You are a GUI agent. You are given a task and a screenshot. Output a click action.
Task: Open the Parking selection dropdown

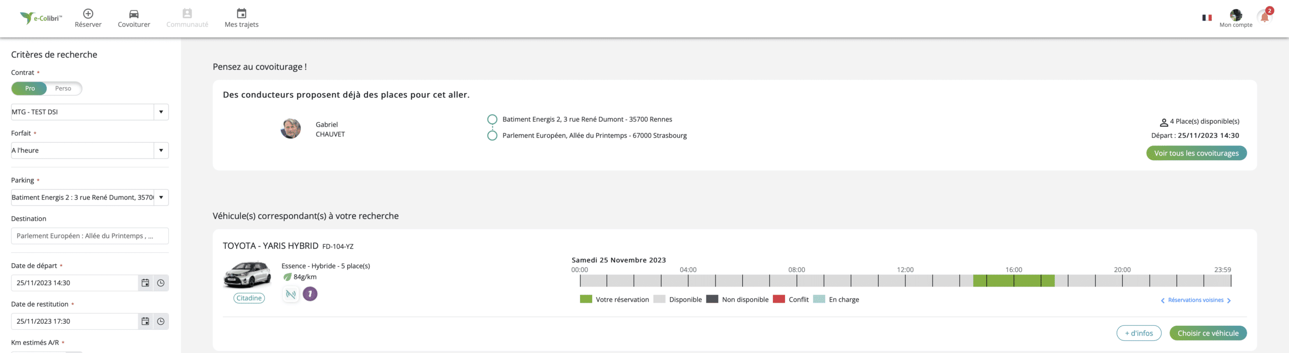click(90, 197)
